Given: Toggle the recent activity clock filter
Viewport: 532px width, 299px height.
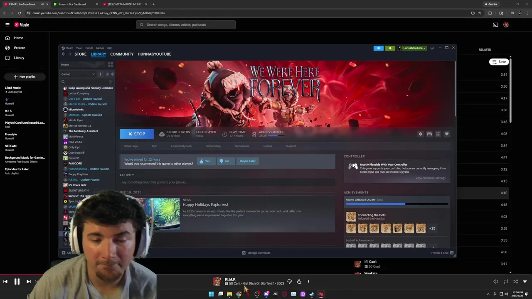Looking at the screenshot, I should tap(107, 74).
